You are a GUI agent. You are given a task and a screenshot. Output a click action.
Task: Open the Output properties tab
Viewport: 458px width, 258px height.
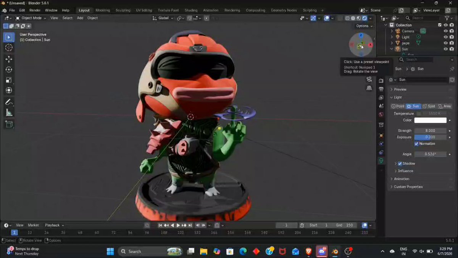click(381, 89)
